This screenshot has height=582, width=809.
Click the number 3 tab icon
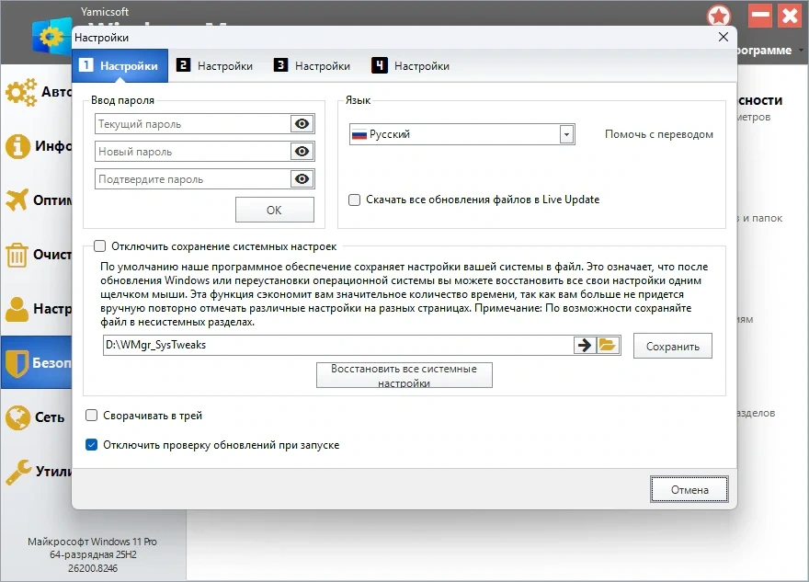280,65
